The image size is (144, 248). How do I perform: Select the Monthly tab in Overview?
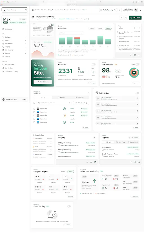pos(100,28)
